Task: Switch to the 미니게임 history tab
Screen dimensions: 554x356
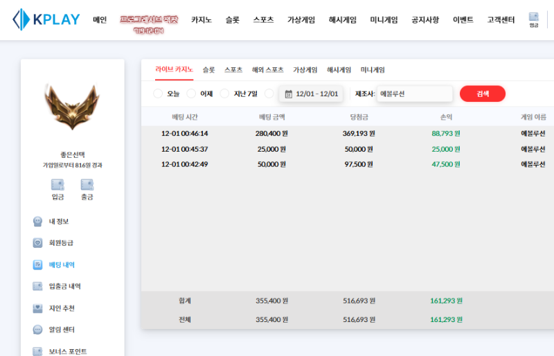Action: coord(373,70)
